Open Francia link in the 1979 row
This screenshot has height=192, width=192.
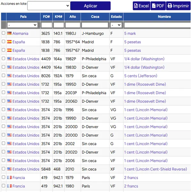coord(19,178)
